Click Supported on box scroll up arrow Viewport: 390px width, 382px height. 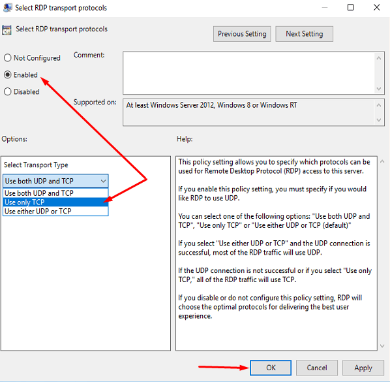coord(379,105)
